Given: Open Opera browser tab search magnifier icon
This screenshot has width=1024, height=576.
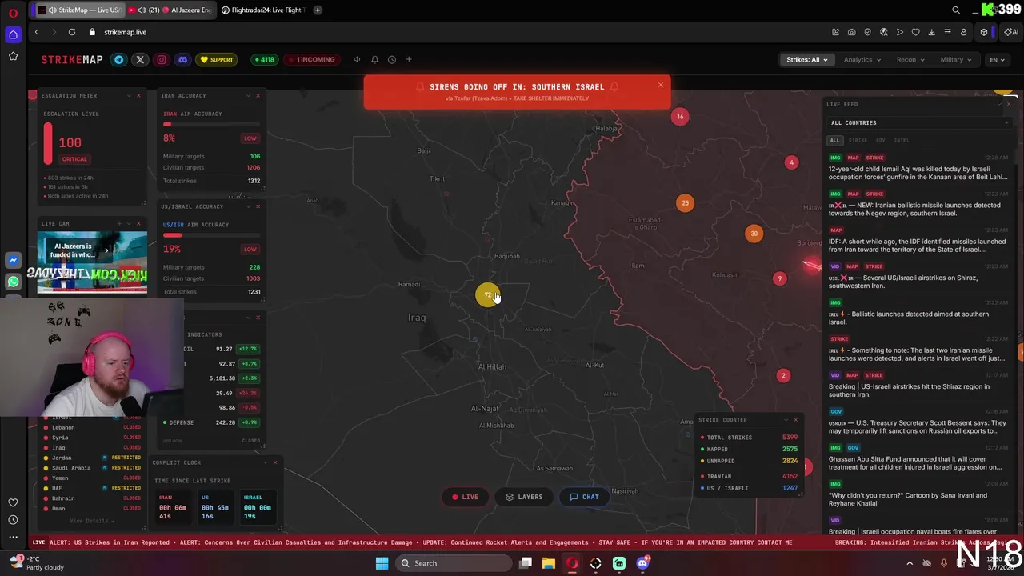Looking at the screenshot, I should coord(956,10).
